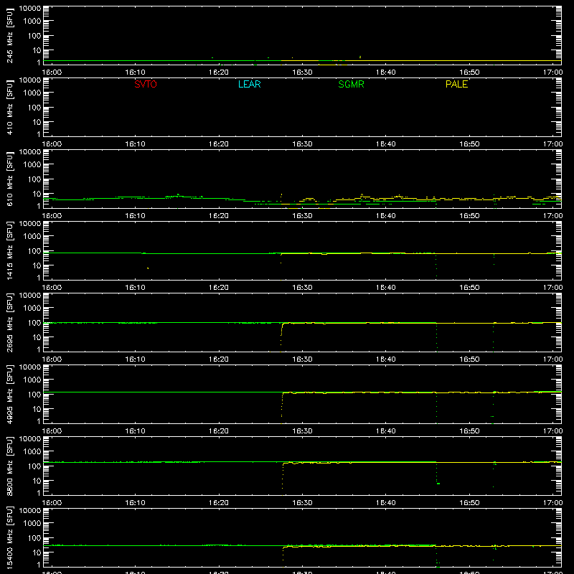Click the 10000 y-axis label on 15400 MHz plot

tap(30, 511)
